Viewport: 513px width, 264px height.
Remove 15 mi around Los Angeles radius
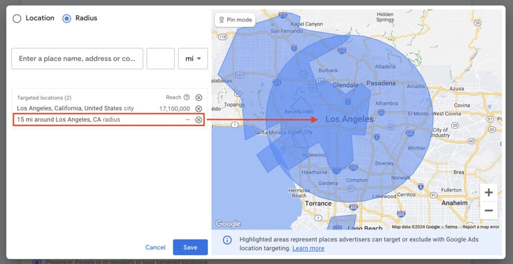click(x=198, y=120)
